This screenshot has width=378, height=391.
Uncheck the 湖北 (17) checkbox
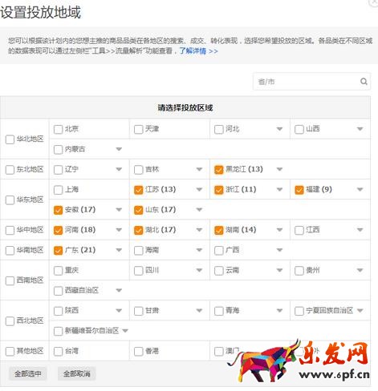(138, 230)
